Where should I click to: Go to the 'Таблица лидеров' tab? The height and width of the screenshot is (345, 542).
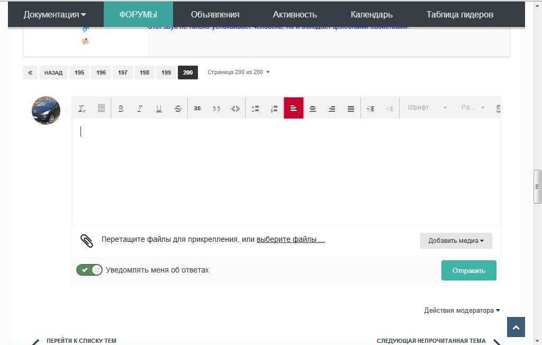coord(459,14)
